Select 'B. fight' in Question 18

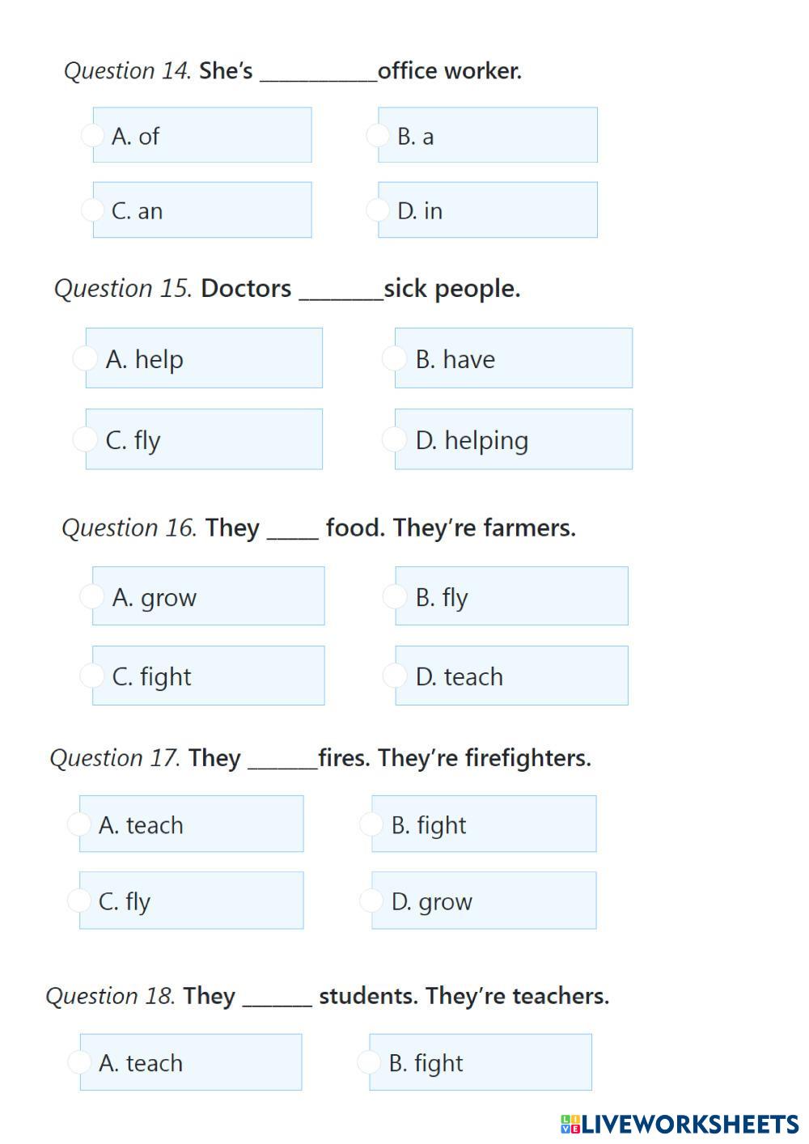(x=369, y=1061)
